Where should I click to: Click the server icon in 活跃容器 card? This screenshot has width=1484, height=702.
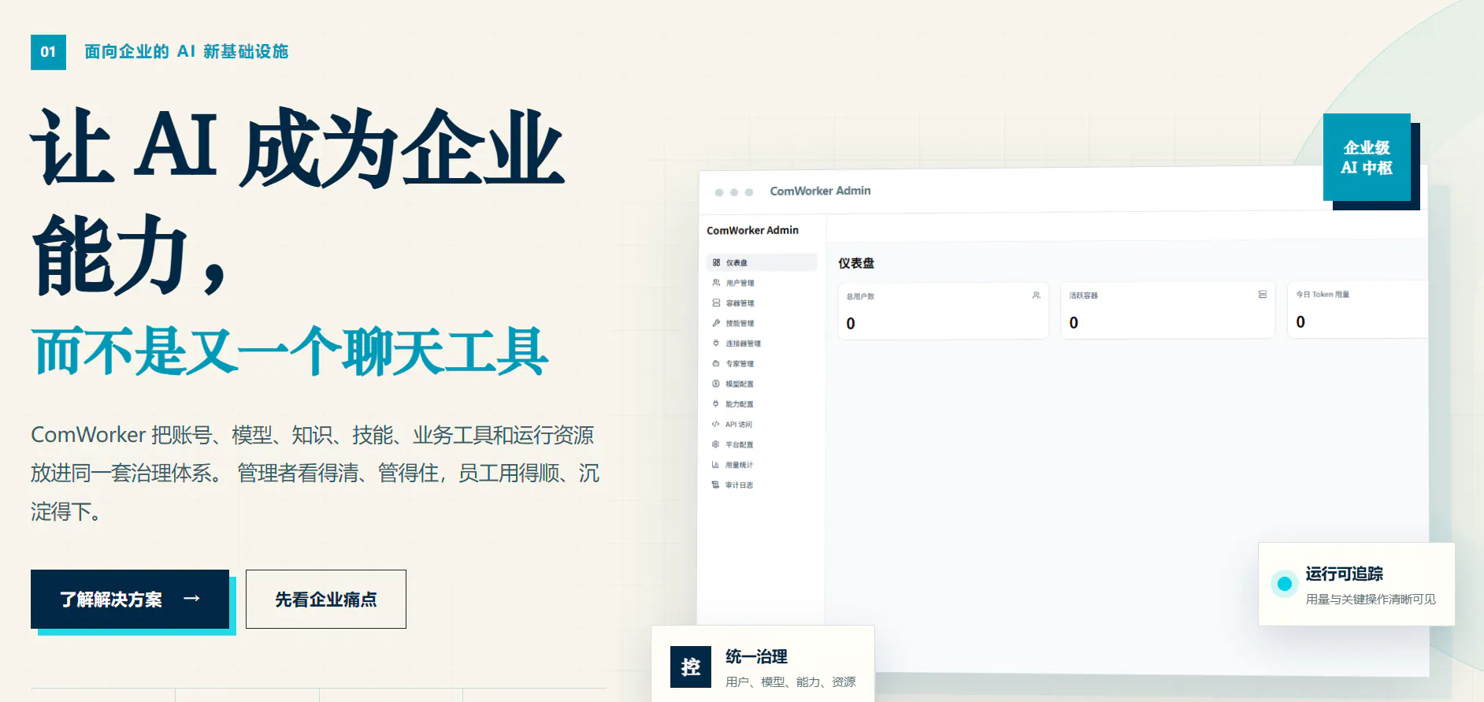[1263, 294]
